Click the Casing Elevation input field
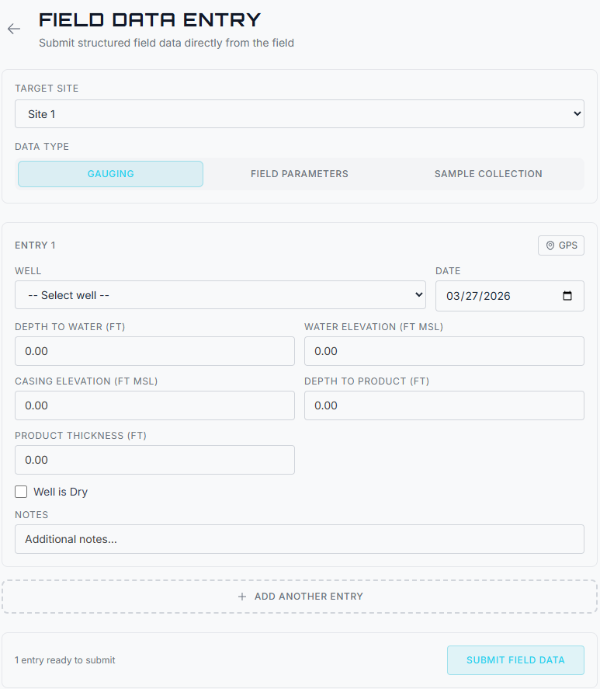Viewport: 600px width, 689px height. [x=154, y=405]
